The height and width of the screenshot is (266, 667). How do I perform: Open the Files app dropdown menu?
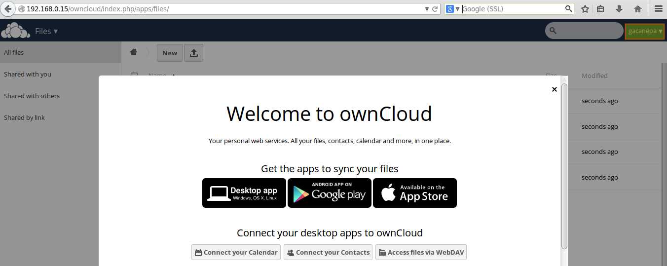pyautogui.click(x=46, y=31)
